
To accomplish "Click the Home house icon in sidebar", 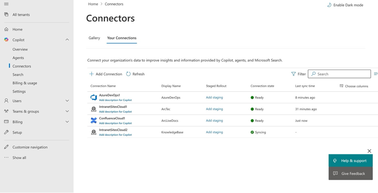I will coord(6,29).
